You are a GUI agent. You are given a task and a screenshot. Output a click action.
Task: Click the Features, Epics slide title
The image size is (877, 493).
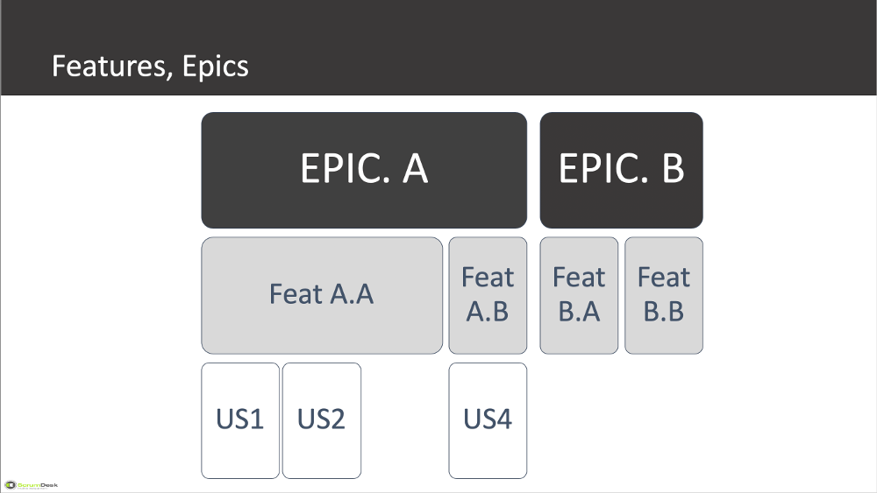(x=150, y=67)
